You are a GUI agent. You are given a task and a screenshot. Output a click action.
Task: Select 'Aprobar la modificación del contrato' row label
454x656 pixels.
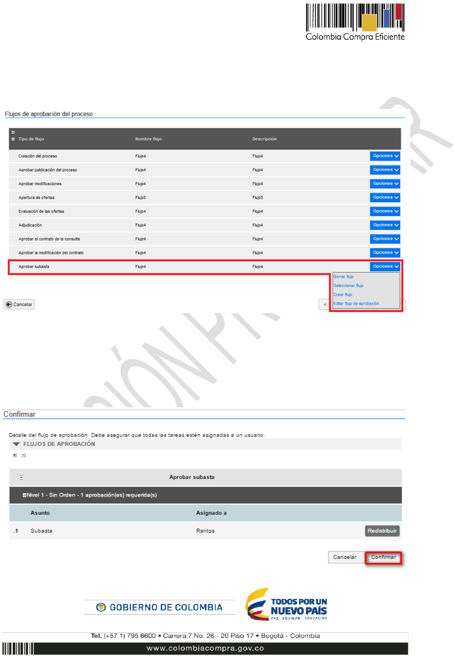pos(51,252)
